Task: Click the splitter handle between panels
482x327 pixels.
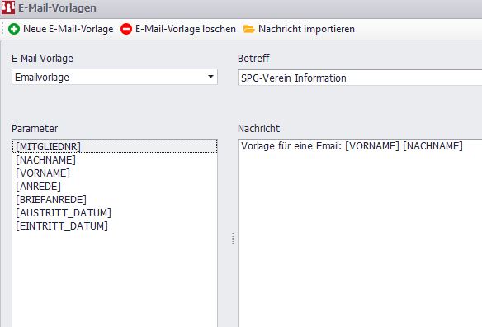Action: [x=233, y=238]
